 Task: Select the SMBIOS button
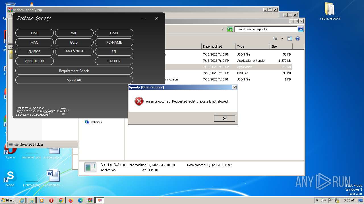pyautogui.click(x=34, y=52)
